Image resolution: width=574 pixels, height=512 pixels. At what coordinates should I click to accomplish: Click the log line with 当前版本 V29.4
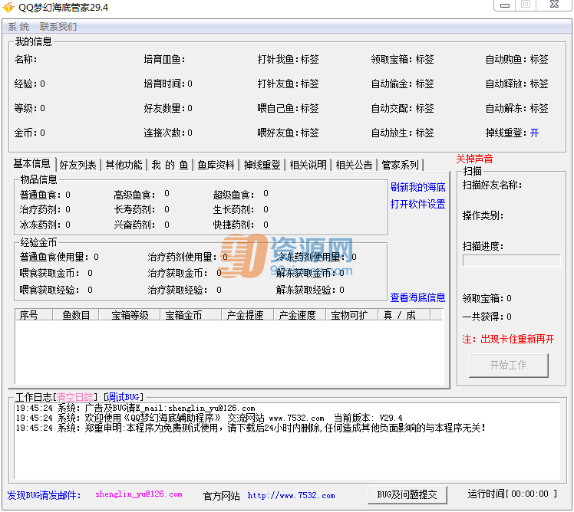(209, 418)
